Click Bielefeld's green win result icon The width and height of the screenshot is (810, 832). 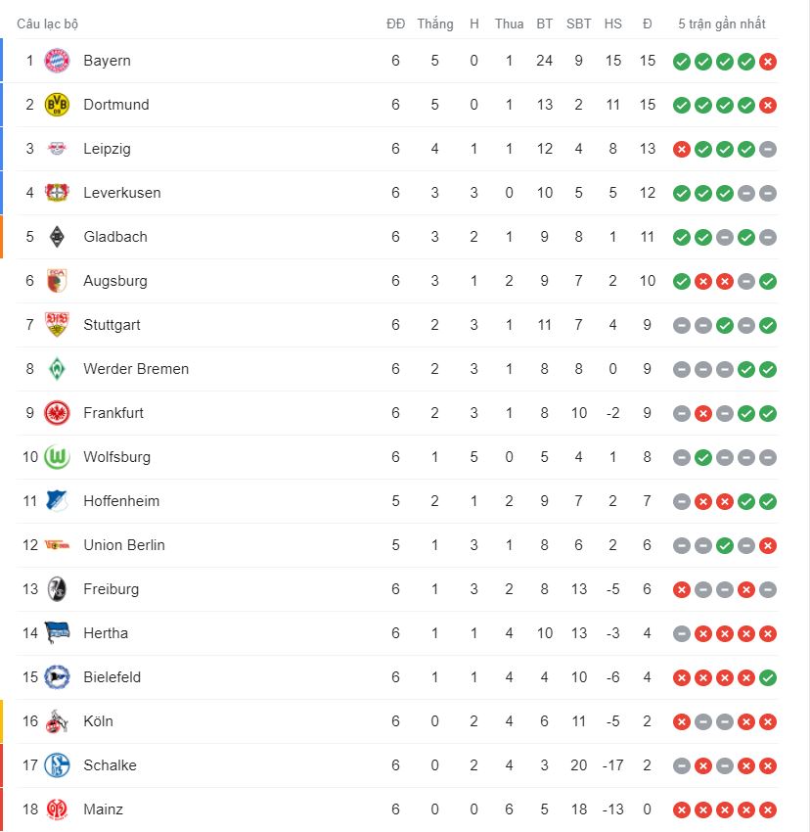pos(768,677)
